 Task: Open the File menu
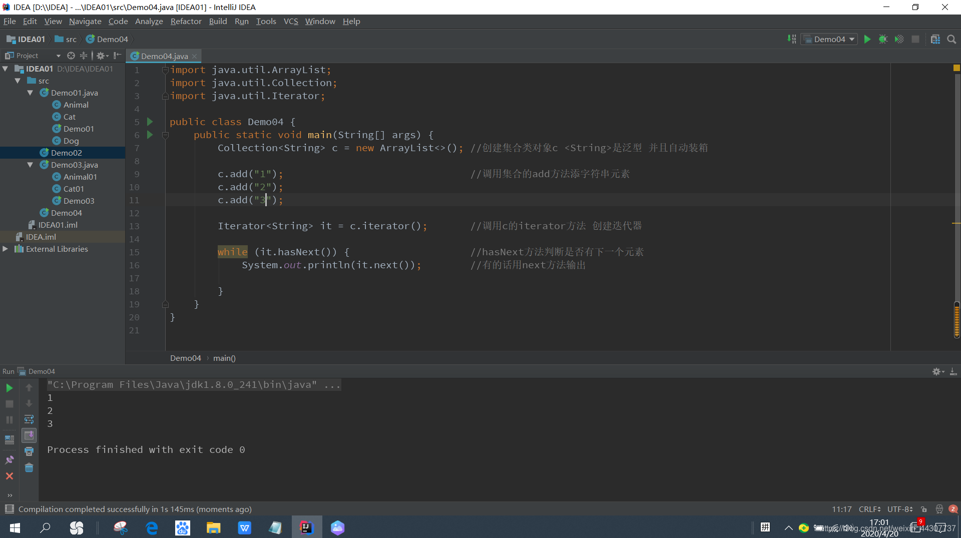(x=10, y=21)
